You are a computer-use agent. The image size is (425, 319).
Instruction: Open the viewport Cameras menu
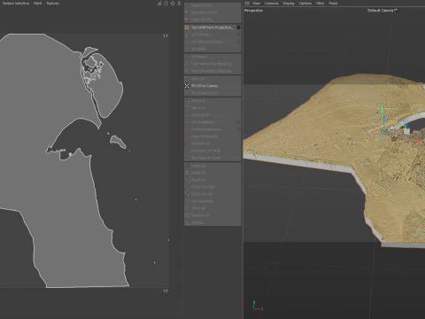click(x=272, y=4)
